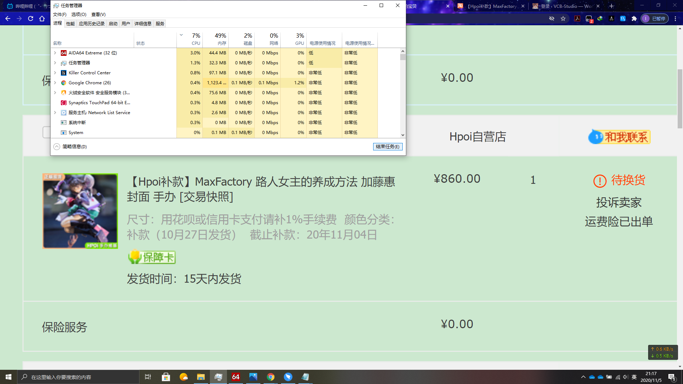Screen dimensions: 683x384
Task: Open Microsoft Store from the taskbar
Action: pyautogui.click(x=166, y=377)
